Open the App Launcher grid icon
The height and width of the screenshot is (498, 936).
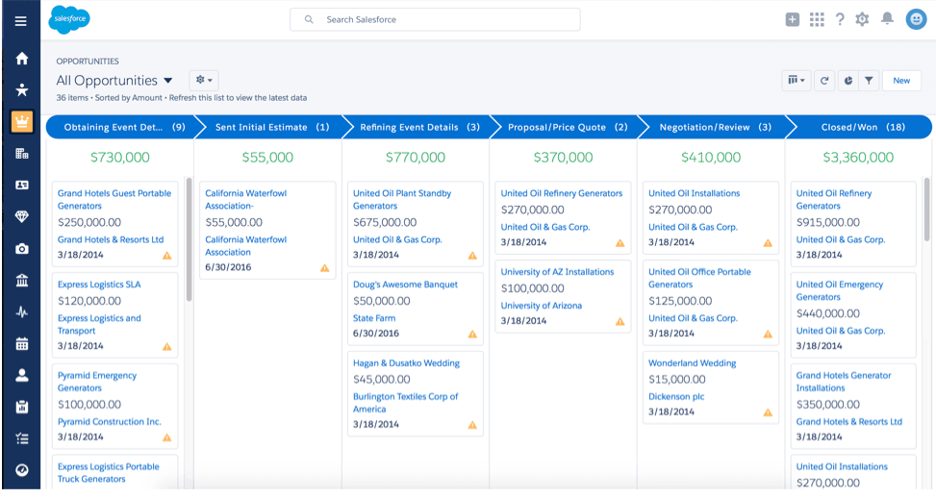coord(817,19)
